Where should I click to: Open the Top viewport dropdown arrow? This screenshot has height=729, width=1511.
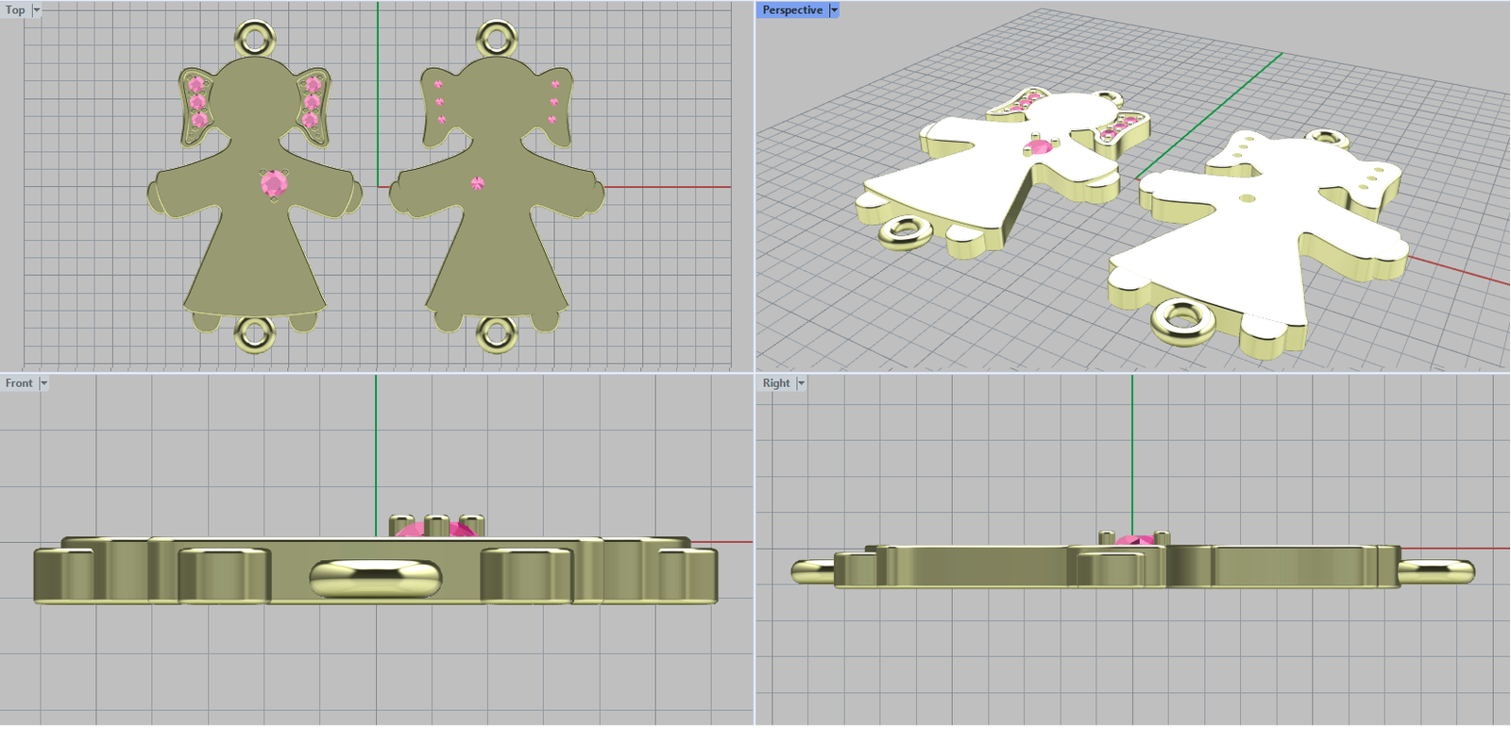click(x=37, y=10)
